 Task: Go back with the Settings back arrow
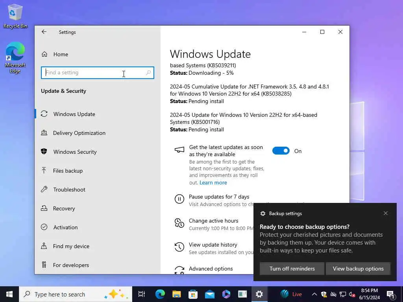pyautogui.click(x=44, y=32)
